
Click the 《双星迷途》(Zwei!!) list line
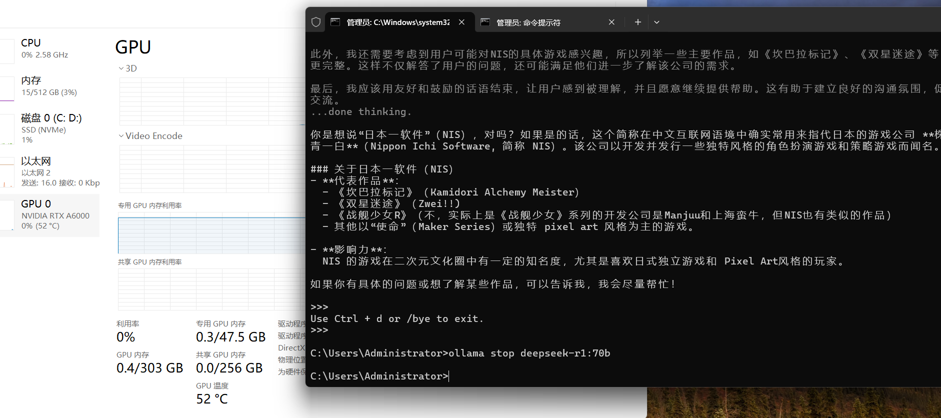[391, 203]
